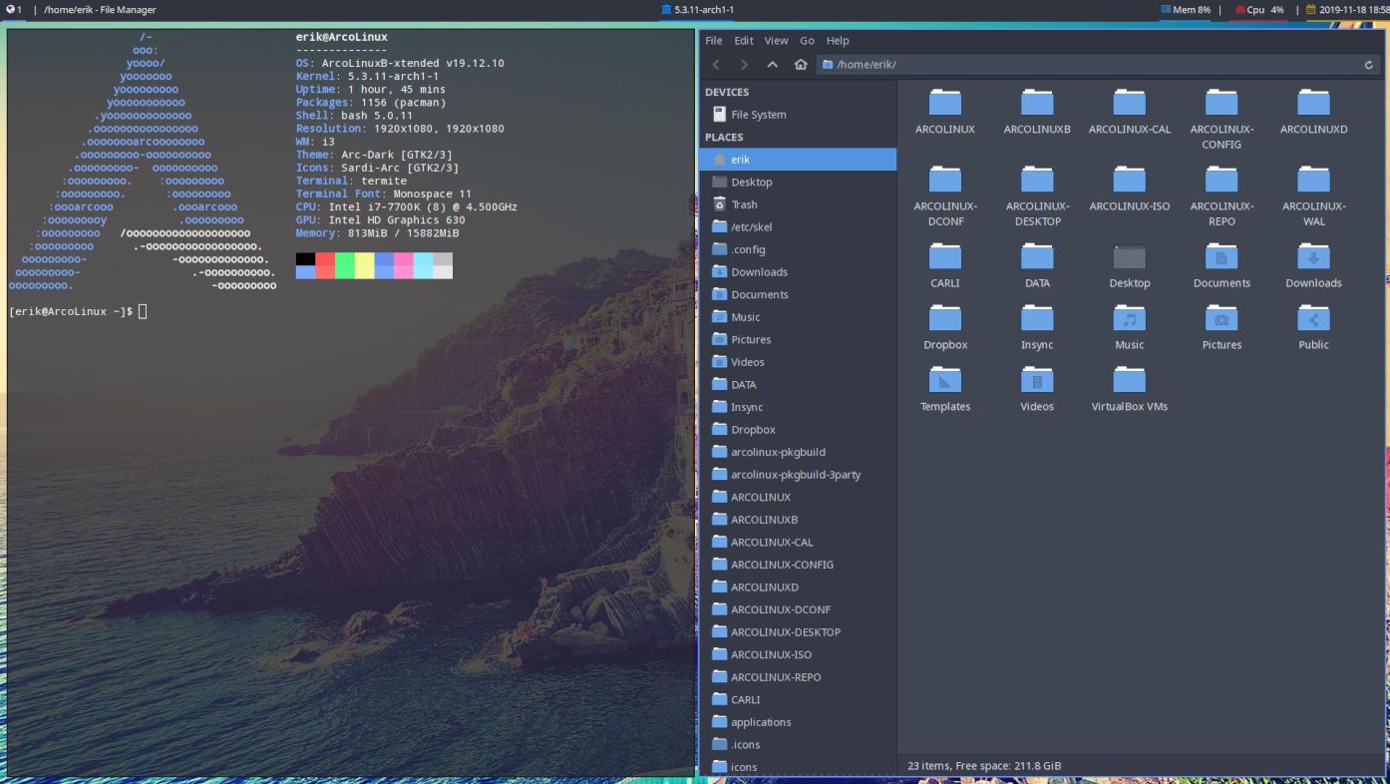The width and height of the screenshot is (1390, 784).
Task: Open the Public folder icon
Action: click(1313, 318)
